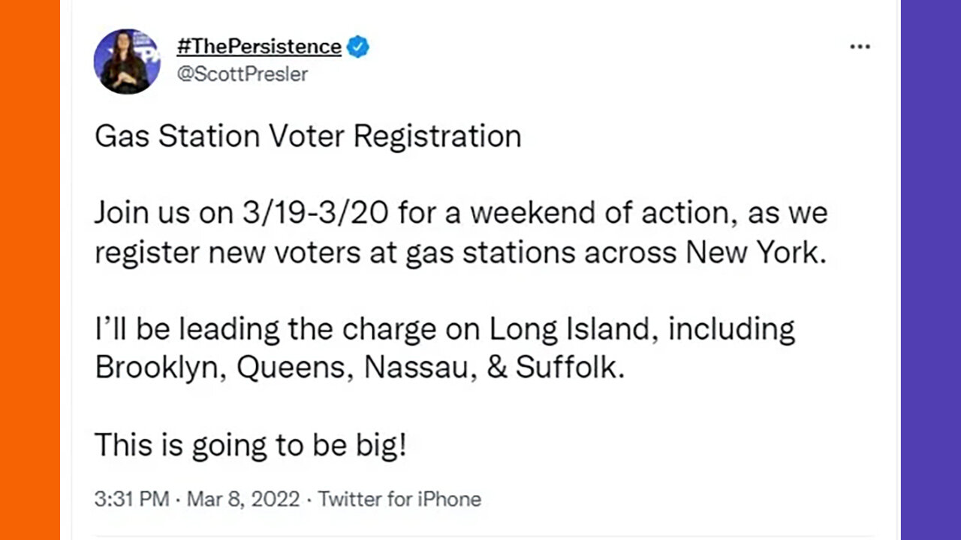Click the word "Brooklyn" in the tweet
Viewport: 961px width, 540px height.
158,367
